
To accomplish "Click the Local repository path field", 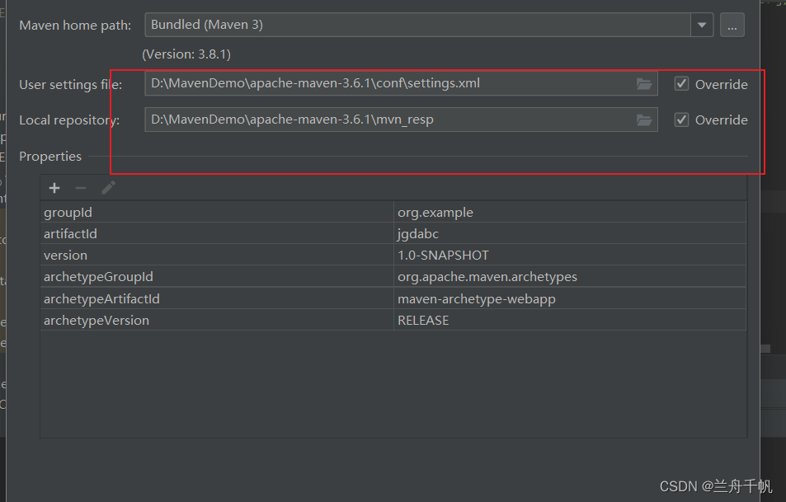I will [388, 120].
